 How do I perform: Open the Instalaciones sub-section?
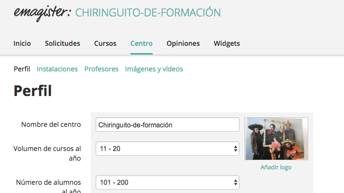pos(57,69)
